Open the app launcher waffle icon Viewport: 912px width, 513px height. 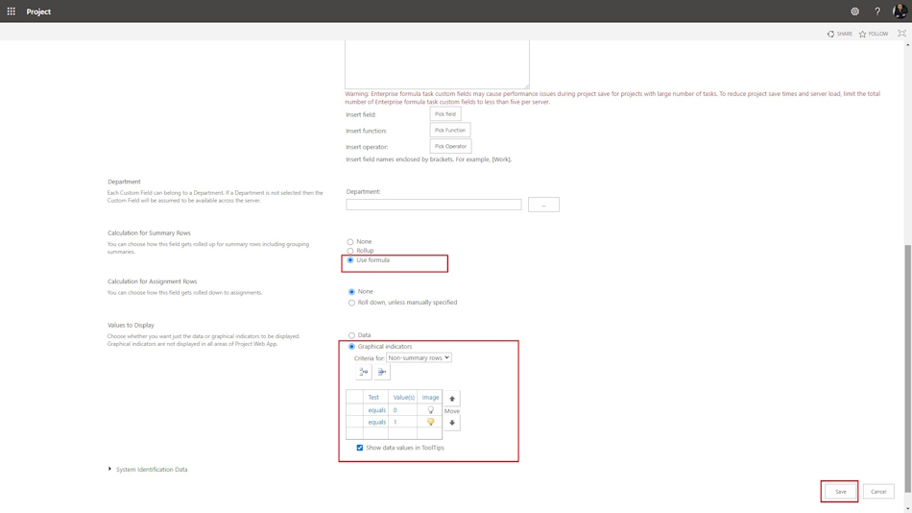pos(12,12)
